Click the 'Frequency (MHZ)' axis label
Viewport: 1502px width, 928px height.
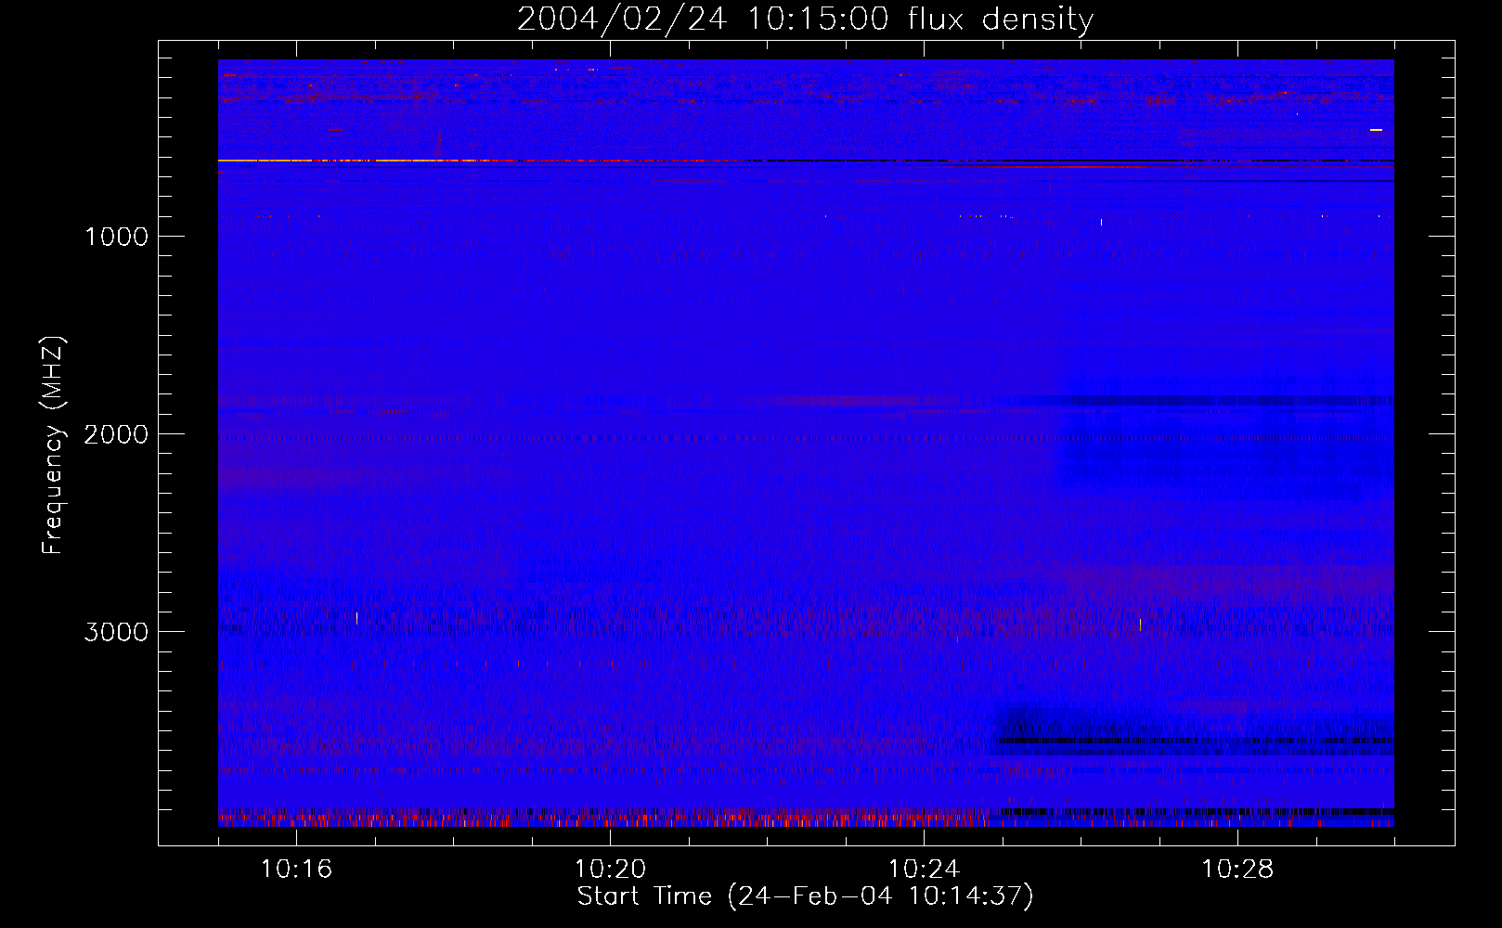(53, 445)
